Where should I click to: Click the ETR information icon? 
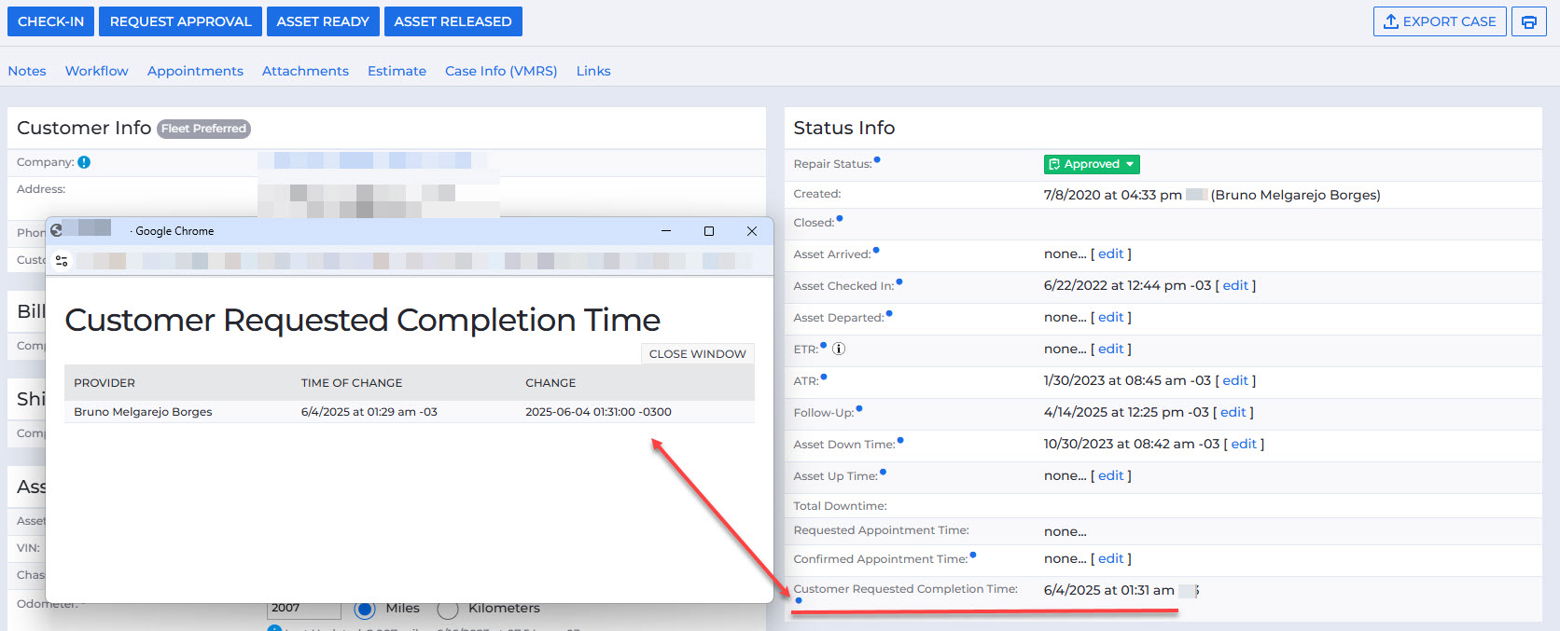tap(839, 349)
